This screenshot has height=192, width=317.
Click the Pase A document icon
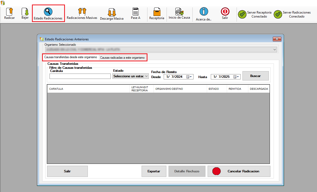135,12
